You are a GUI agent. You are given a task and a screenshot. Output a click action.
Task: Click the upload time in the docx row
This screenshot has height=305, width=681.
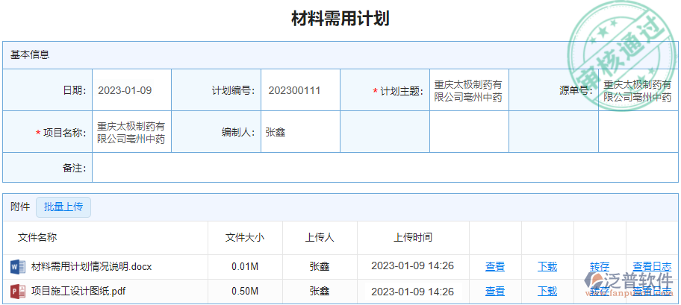click(x=413, y=265)
